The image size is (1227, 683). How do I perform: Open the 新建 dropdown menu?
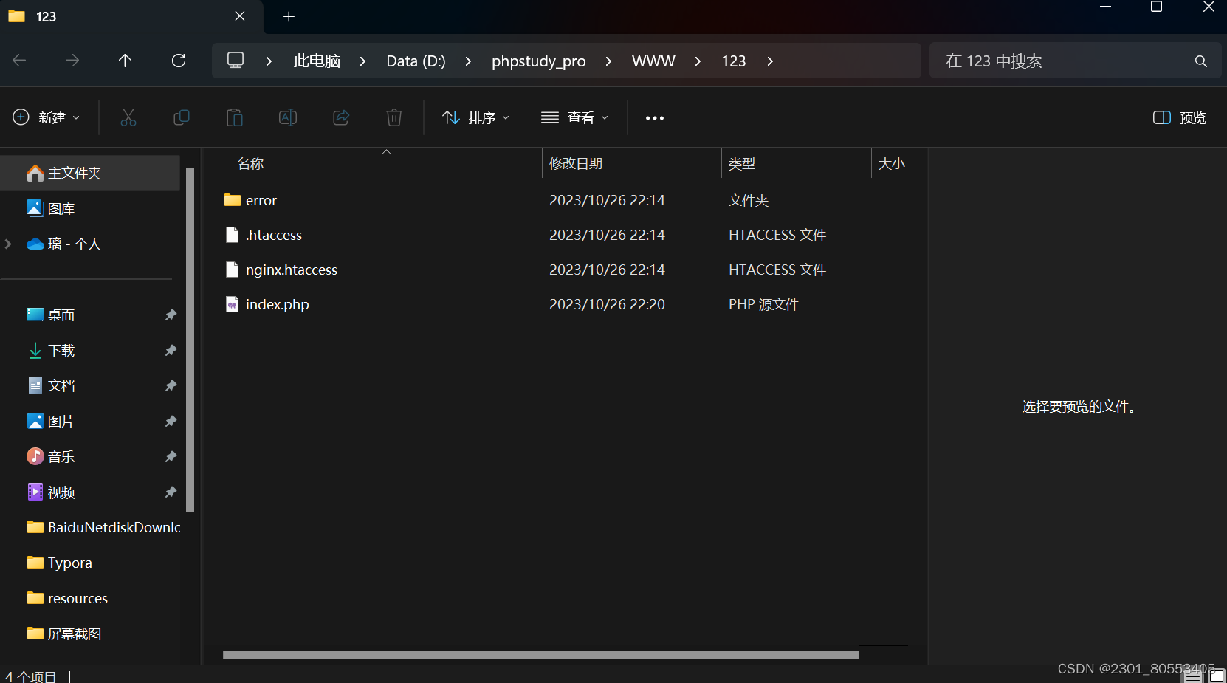tap(47, 117)
